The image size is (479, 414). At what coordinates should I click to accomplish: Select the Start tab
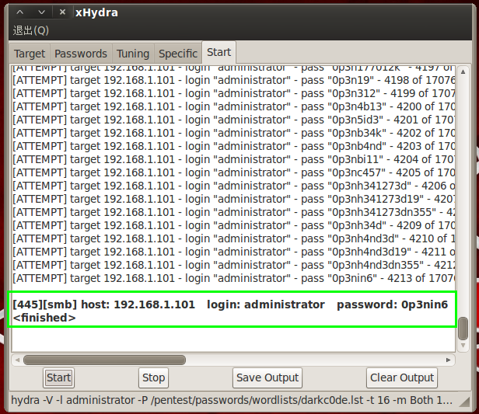[x=219, y=52]
